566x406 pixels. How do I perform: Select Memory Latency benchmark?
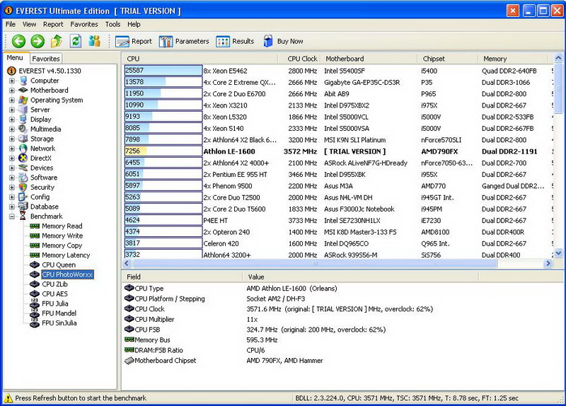[x=66, y=255]
